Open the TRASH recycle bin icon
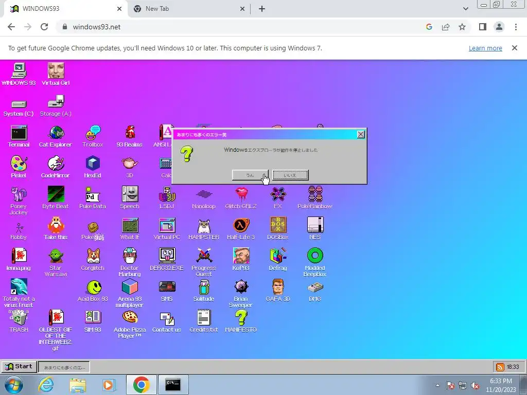527x395 pixels. pyautogui.click(x=19, y=321)
